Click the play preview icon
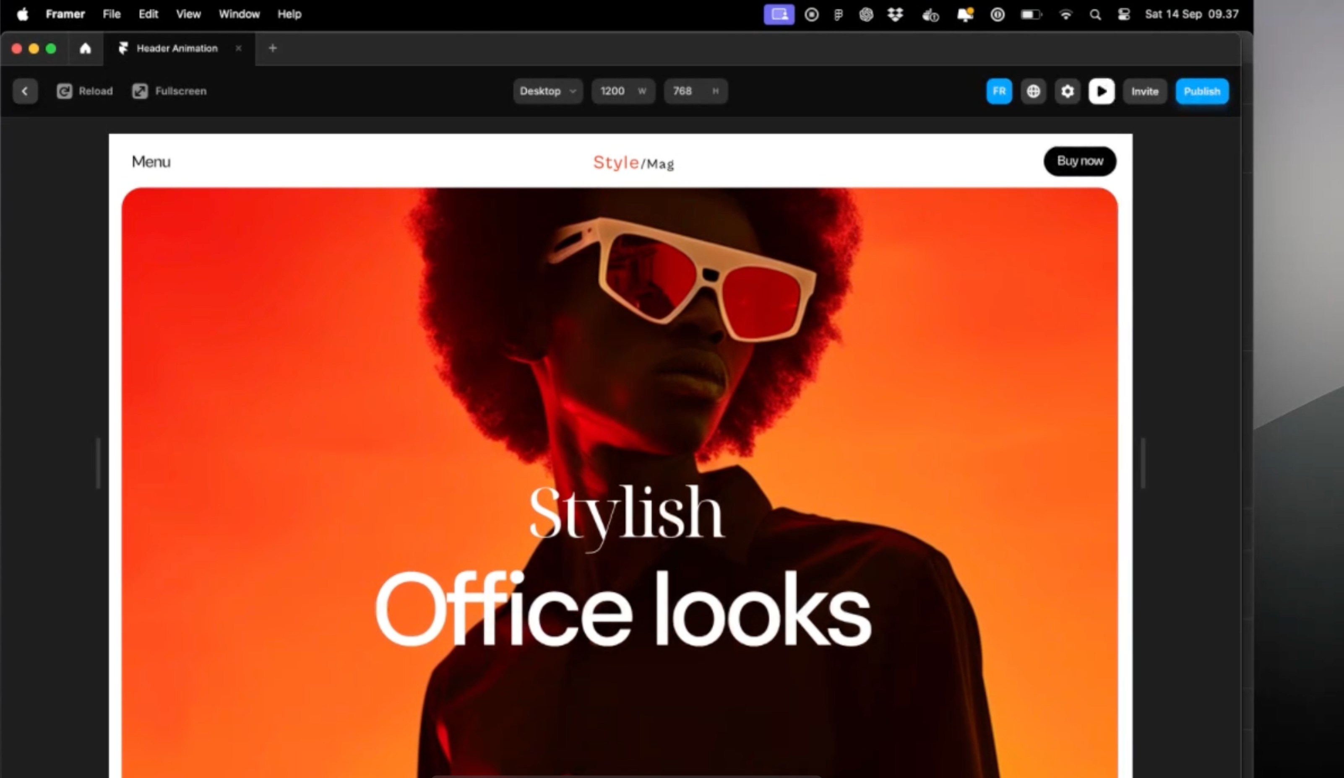This screenshot has width=1344, height=778. 1102,91
